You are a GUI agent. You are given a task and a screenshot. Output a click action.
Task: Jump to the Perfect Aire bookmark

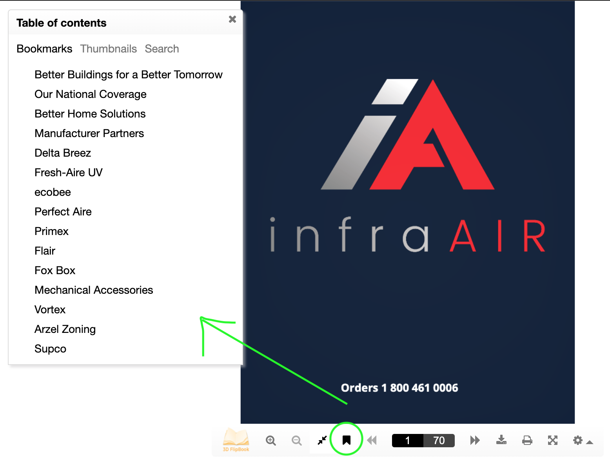(63, 212)
